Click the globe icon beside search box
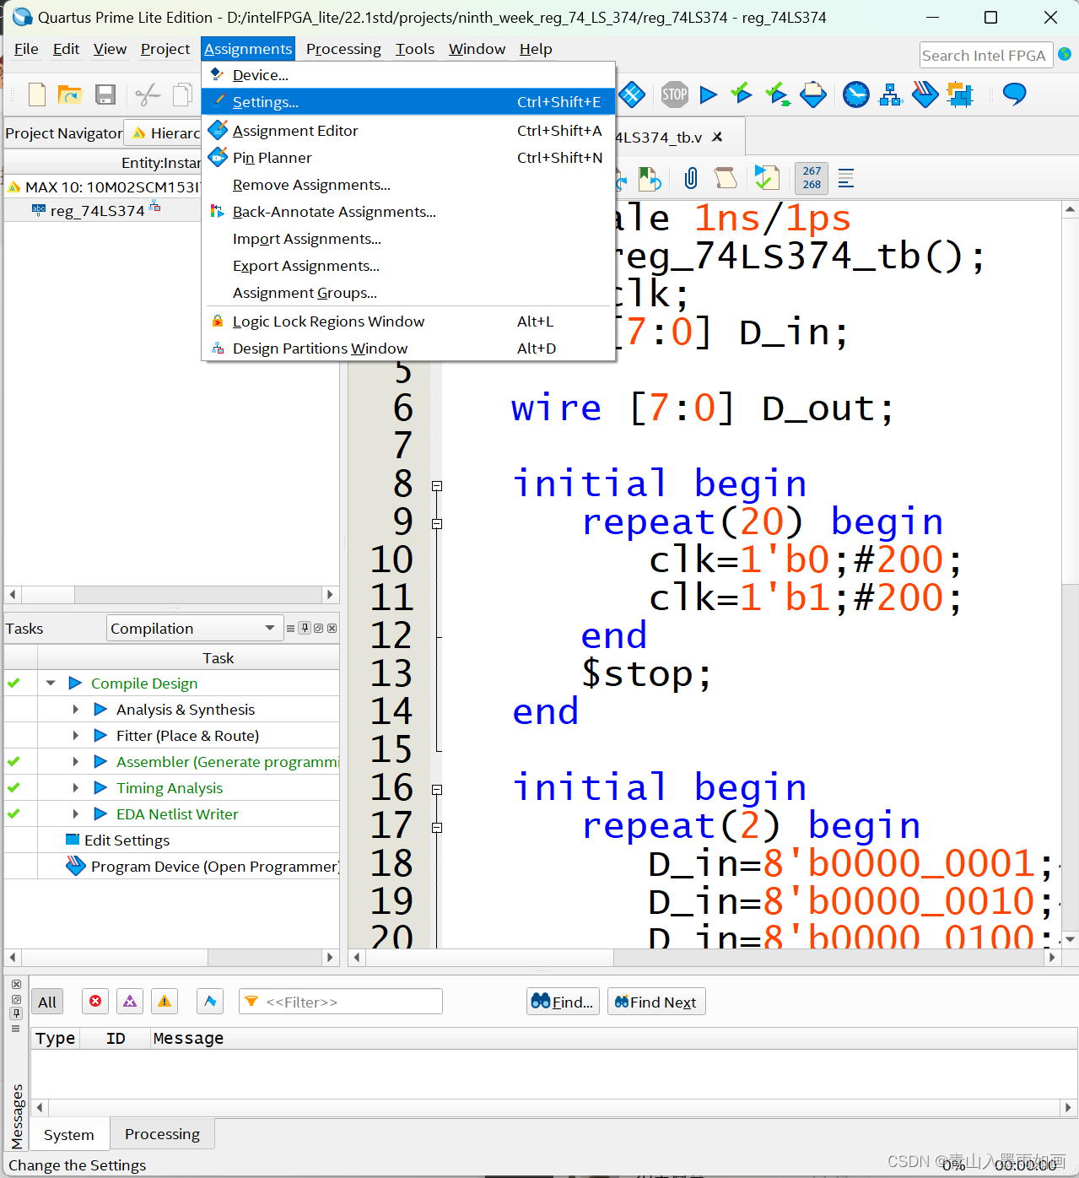This screenshot has width=1079, height=1178. point(1065,54)
